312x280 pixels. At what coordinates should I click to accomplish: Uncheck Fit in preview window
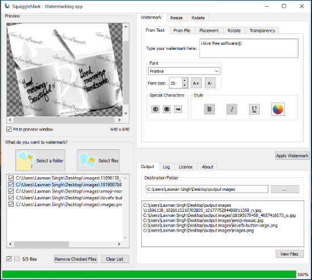(x=9, y=129)
